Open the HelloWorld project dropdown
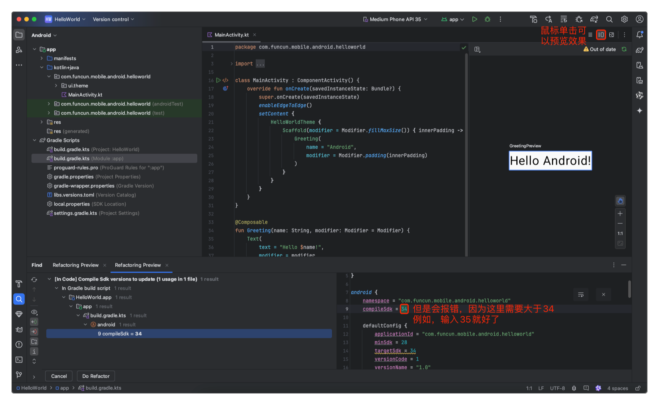The height and width of the screenshot is (405, 659). coord(65,19)
